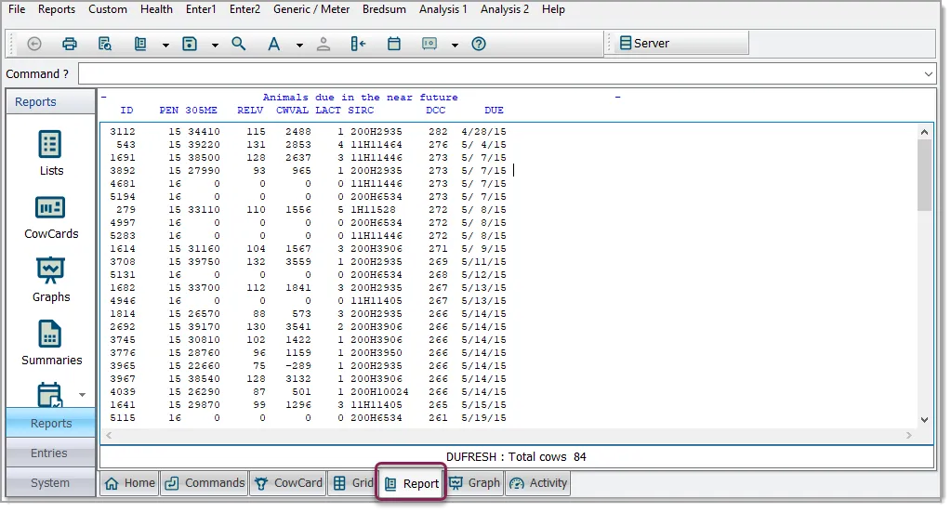Switch to the Home tab
Image resolution: width=951 pixels, height=512 pixels.
tap(130, 483)
